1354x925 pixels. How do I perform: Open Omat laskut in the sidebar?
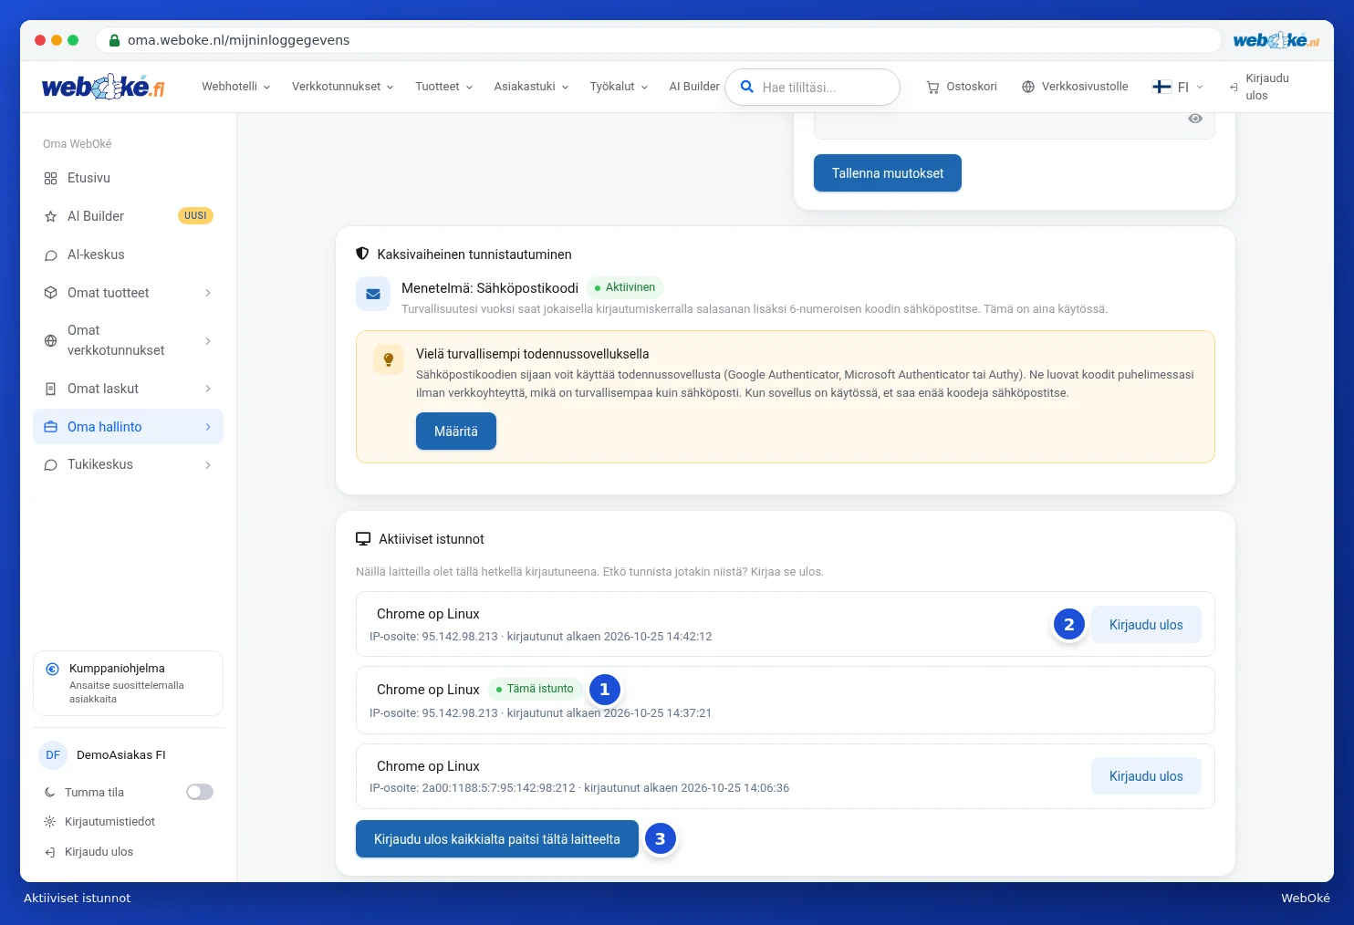click(128, 389)
